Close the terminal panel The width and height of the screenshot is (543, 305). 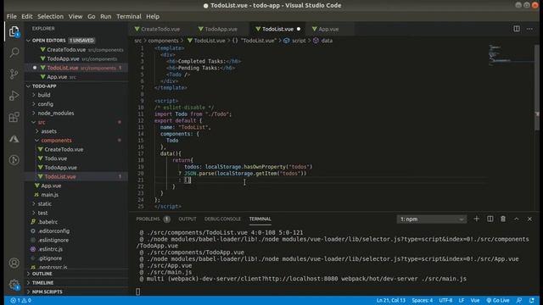tap(529, 219)
